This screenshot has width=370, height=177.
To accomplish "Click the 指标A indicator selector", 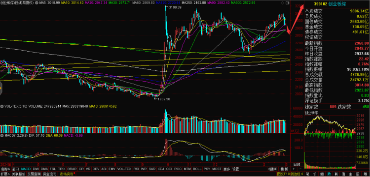I will (5, 169).
